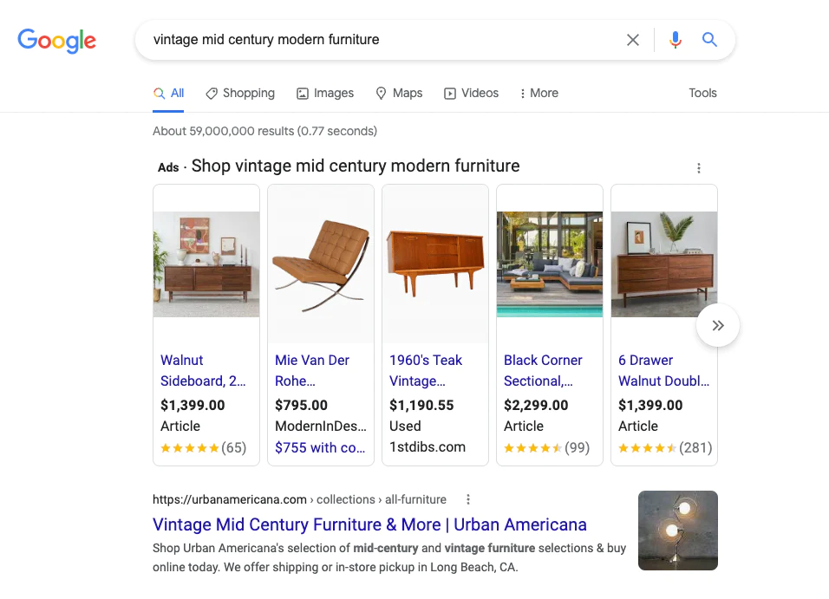Switch to Images results tab
The height and width of the screenshot is (599, 829).
pyautogui.click(x=325, y=93)
